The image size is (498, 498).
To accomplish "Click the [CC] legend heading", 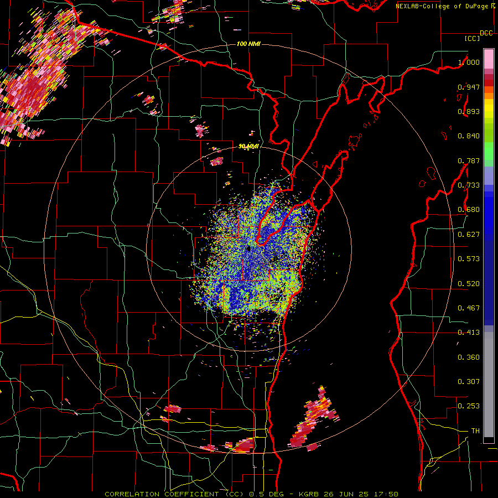I will [x=471, y=38].
